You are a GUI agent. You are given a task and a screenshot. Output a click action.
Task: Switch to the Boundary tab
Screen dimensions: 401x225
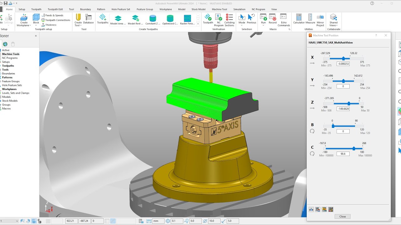86,9
